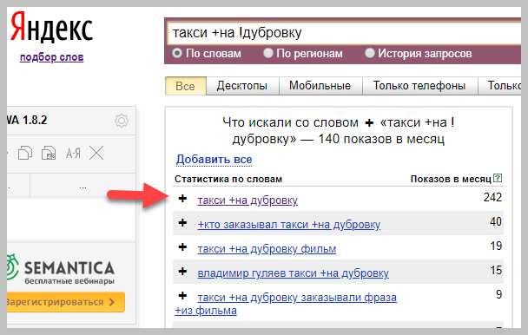Viewport: 528px width, 335px height.
Task: Open help icon next to Показов в месяц
Action: coord(498,178)
